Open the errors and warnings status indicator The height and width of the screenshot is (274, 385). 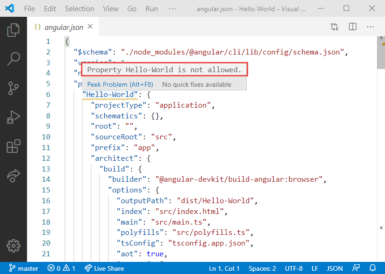(61, 268)
